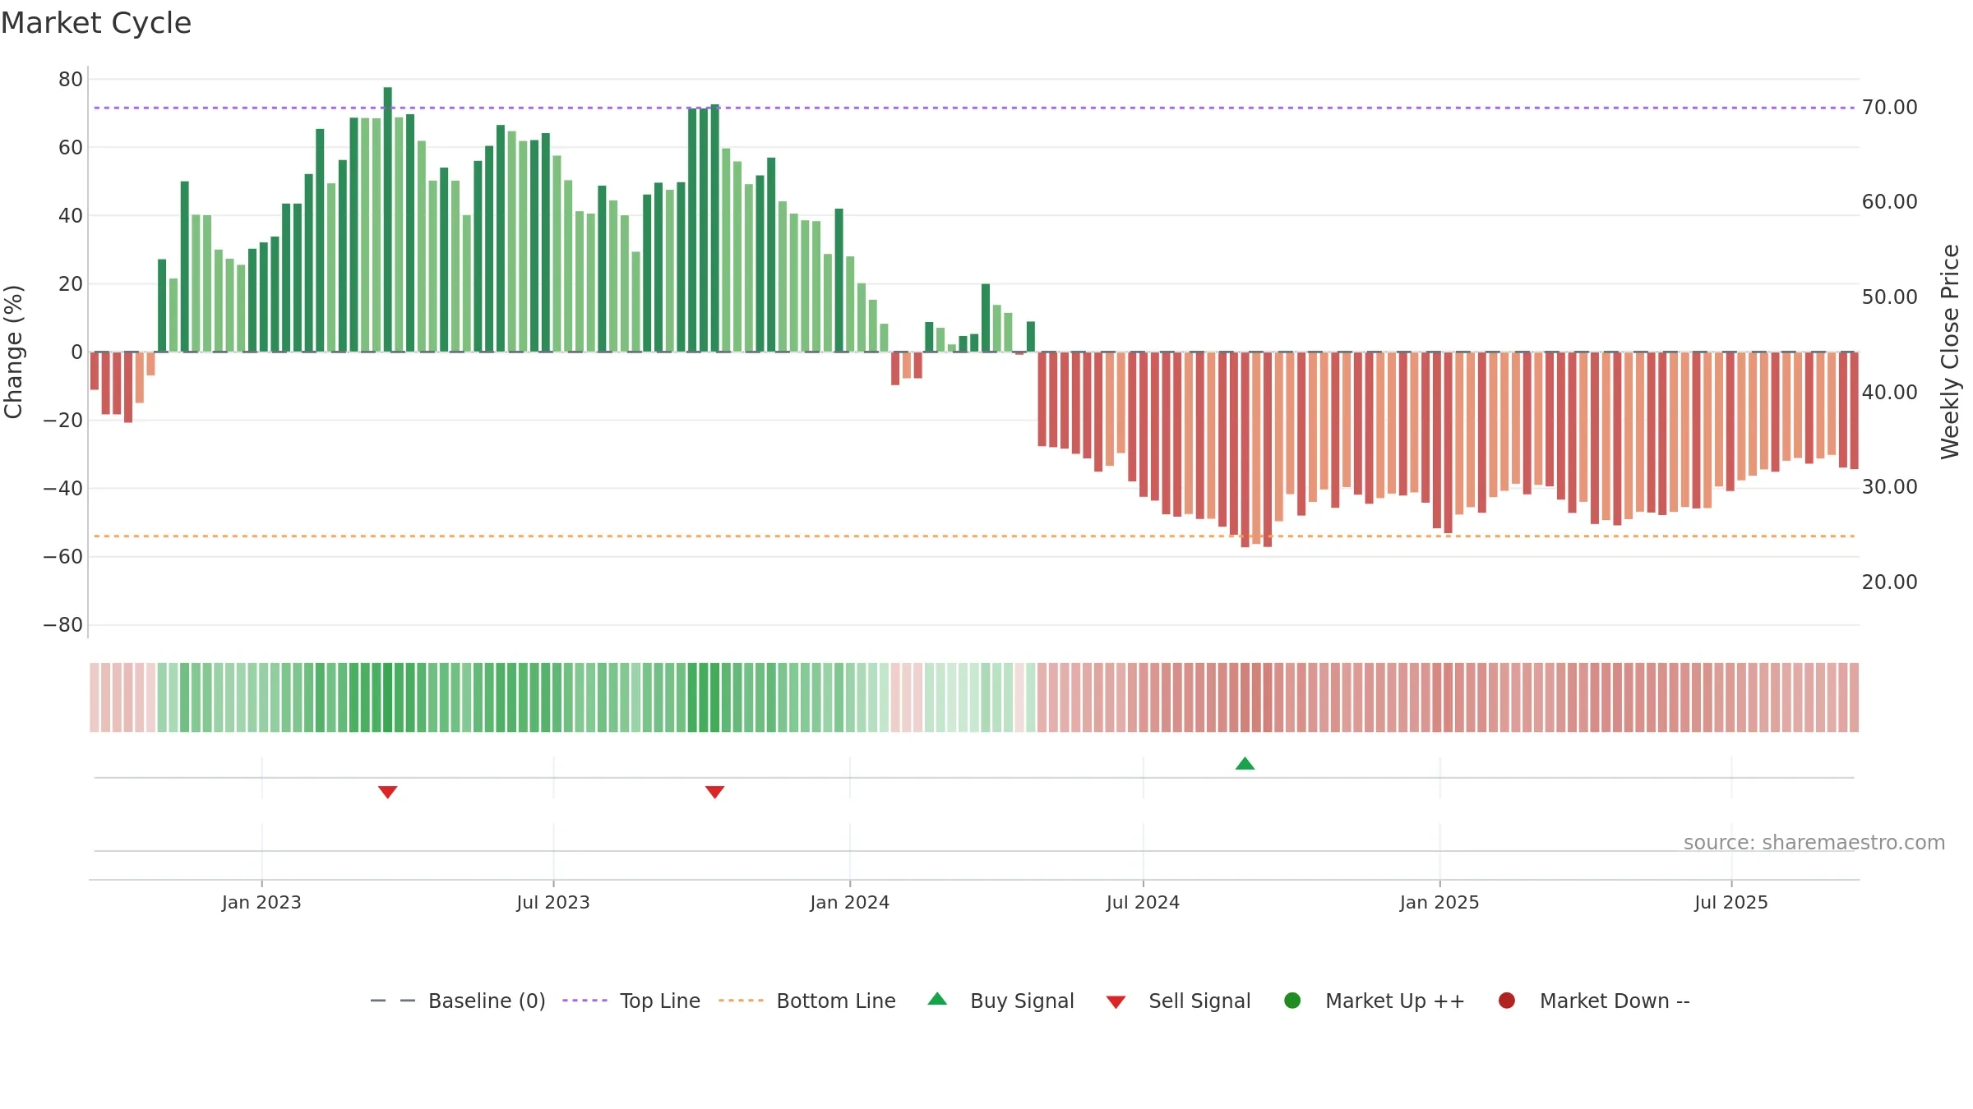Screen dimensions: 1973x1109
Task: Toggle the Buy Signal legend entry
Action: coord(1000,1001)
